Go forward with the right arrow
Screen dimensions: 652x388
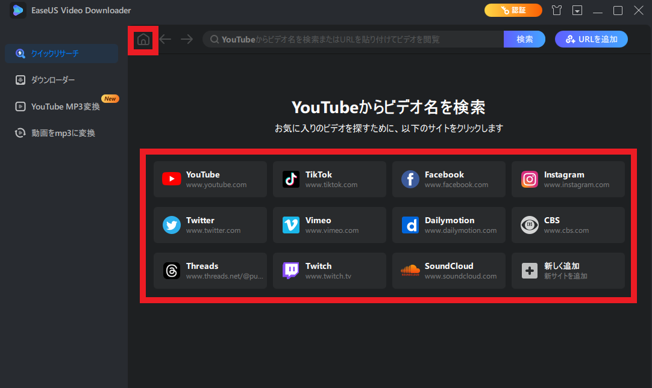click(x=187, y=39)
